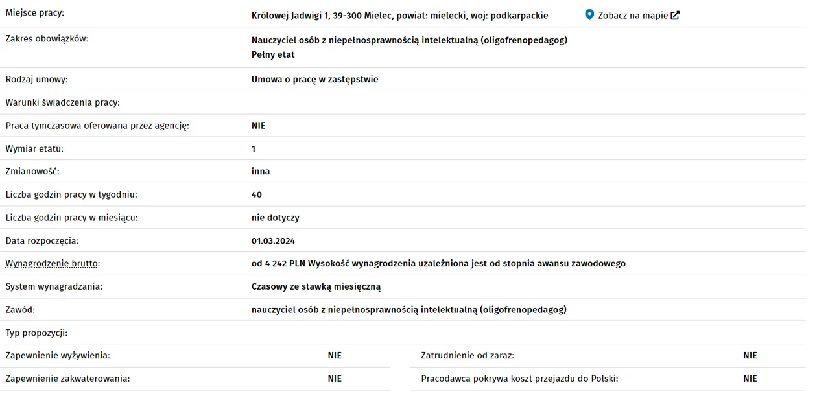Click the Mielec workplace address text
The height and width of the screenshot is (409, 817).
click(x=399, y=16)
